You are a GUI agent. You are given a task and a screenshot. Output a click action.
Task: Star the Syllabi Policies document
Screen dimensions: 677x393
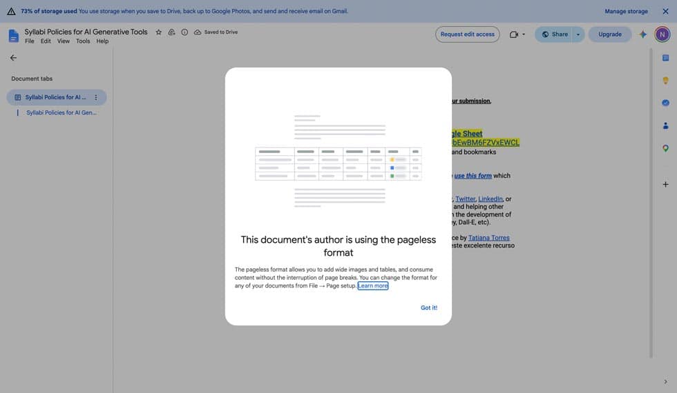pyautogui.click(x=158, y=32)
